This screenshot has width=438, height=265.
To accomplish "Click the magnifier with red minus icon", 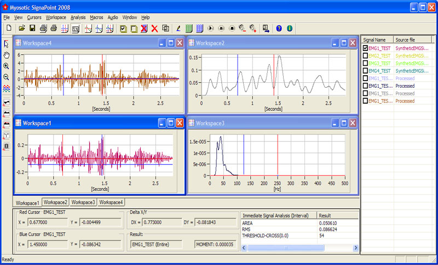I will click(242, 29).
